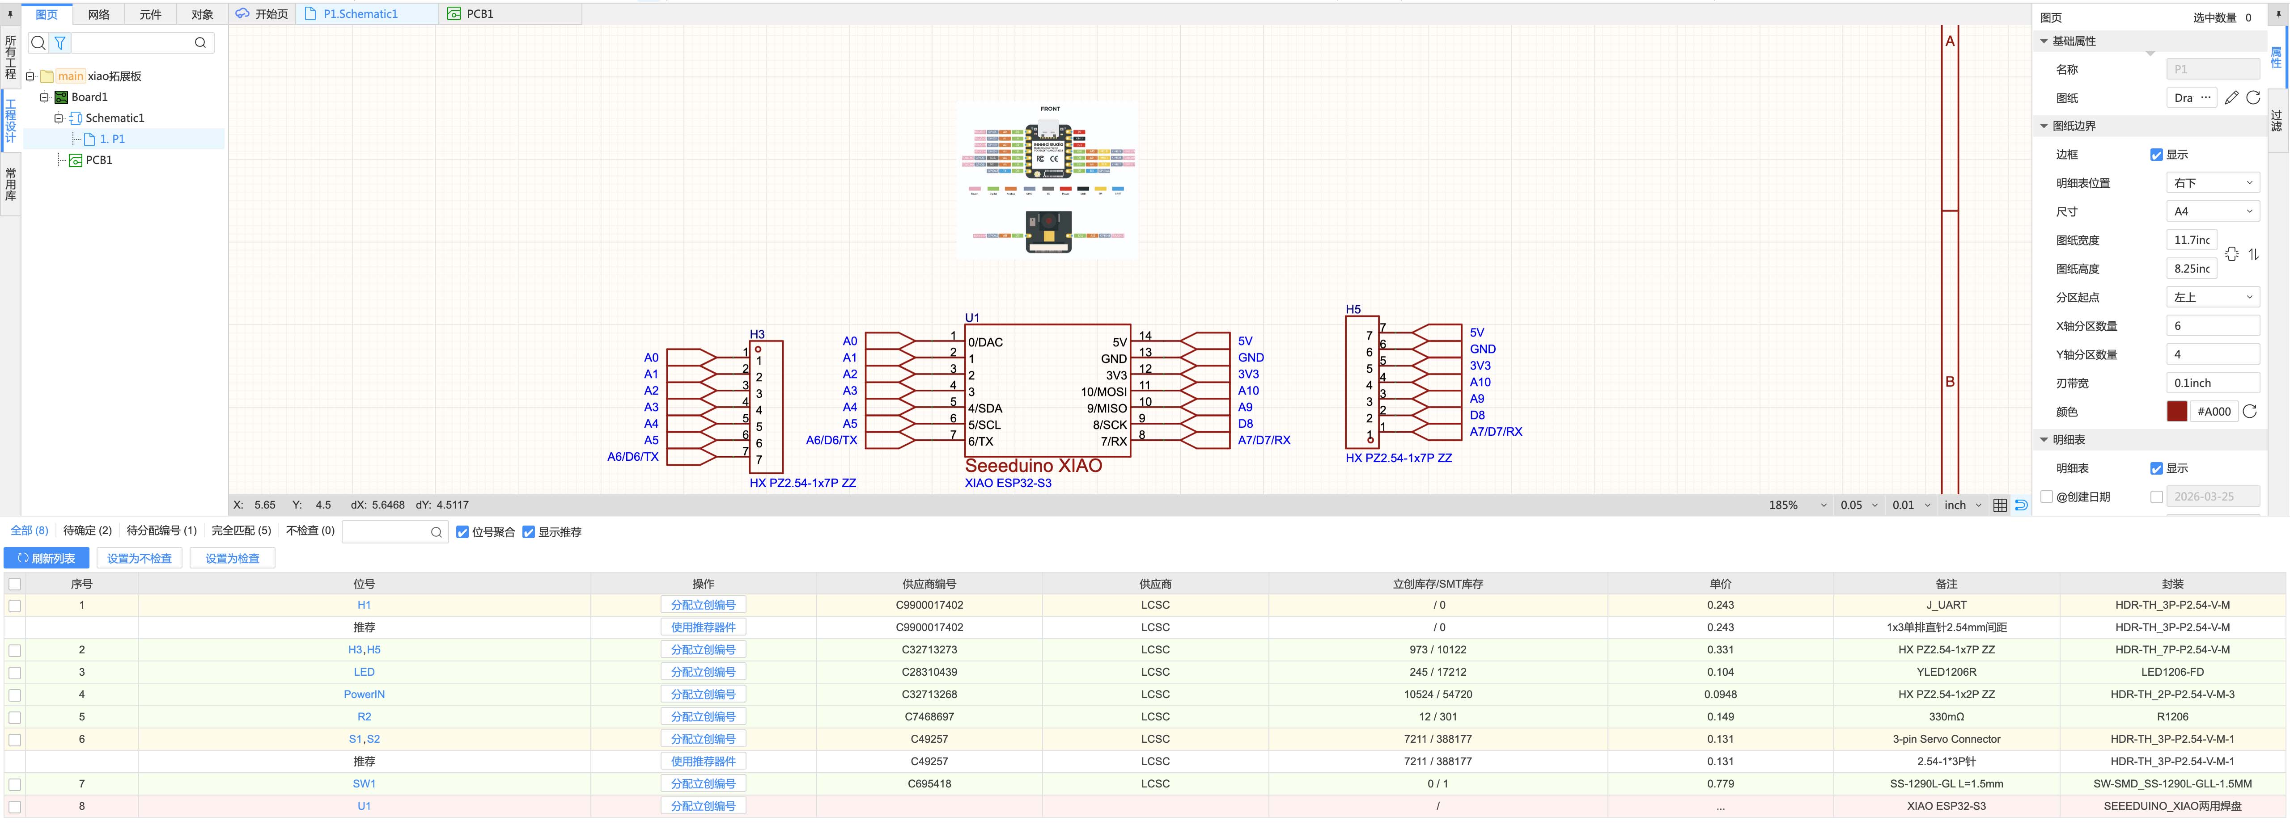
Task: Open the 过滤 side tab
Action: [x=2277, y=121]
